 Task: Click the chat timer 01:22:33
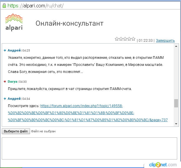[146, 41]
